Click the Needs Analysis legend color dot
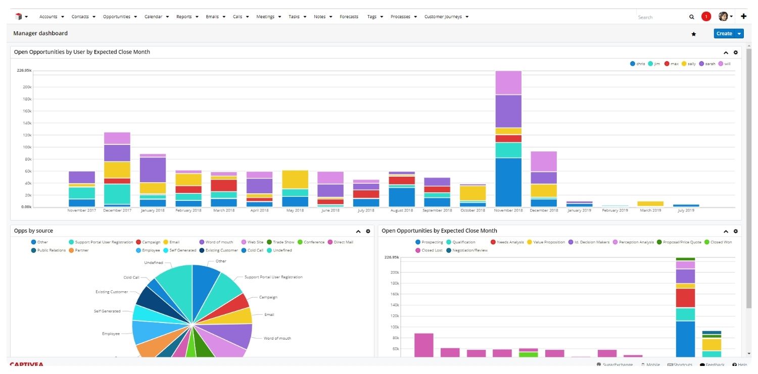 coord(493,242)
